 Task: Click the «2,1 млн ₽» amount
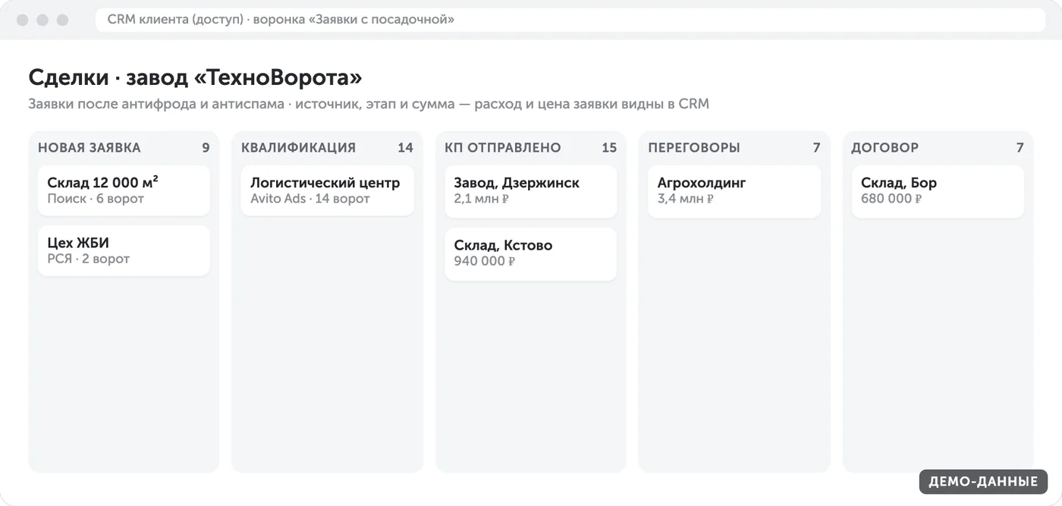pos(481,200)
